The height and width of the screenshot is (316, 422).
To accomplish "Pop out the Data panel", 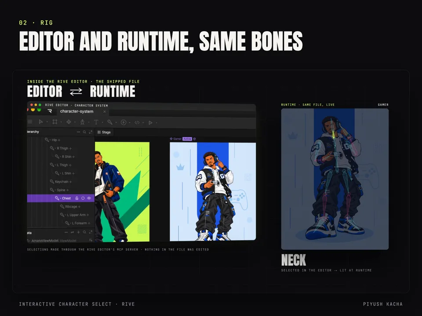I will click(91, 232).
